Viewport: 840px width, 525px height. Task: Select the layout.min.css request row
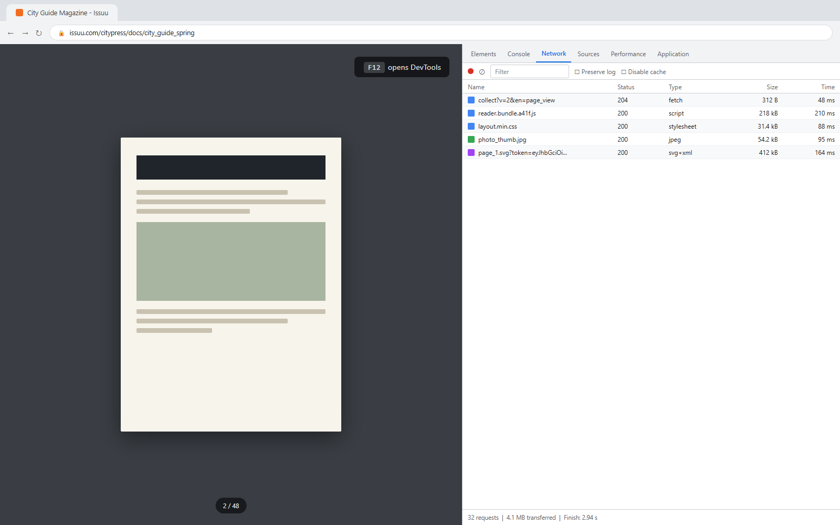point(651,127)
